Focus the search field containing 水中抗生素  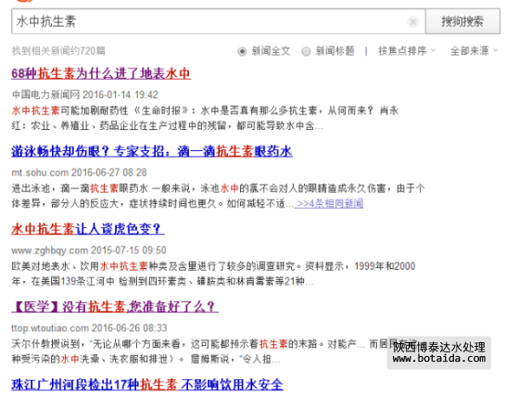[x=219, y=21]
